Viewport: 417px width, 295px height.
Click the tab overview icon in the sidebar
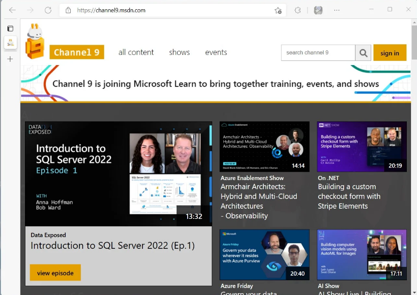point(10,28)
